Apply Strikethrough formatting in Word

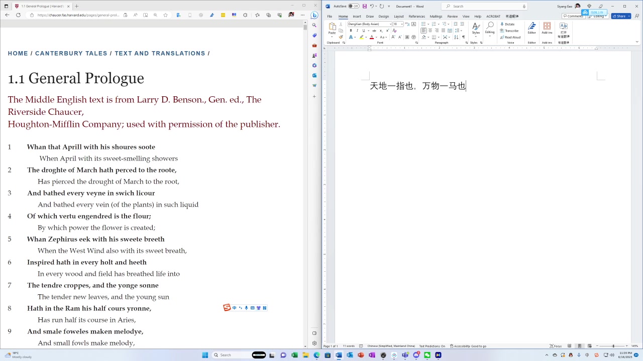(x=374, y=31)
